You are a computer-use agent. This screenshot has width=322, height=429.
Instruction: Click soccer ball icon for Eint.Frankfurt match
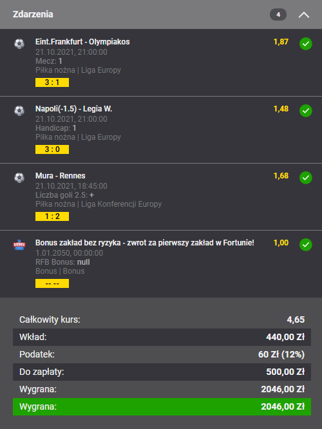(19, 44)
